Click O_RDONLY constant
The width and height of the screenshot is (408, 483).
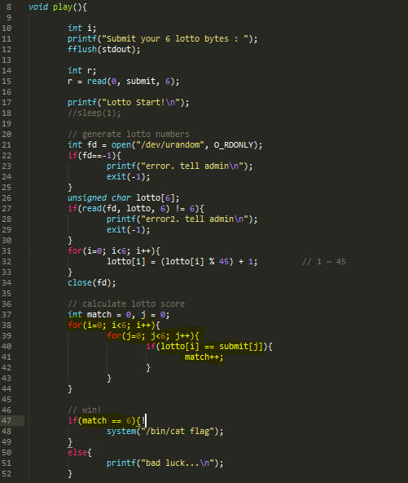234,144
